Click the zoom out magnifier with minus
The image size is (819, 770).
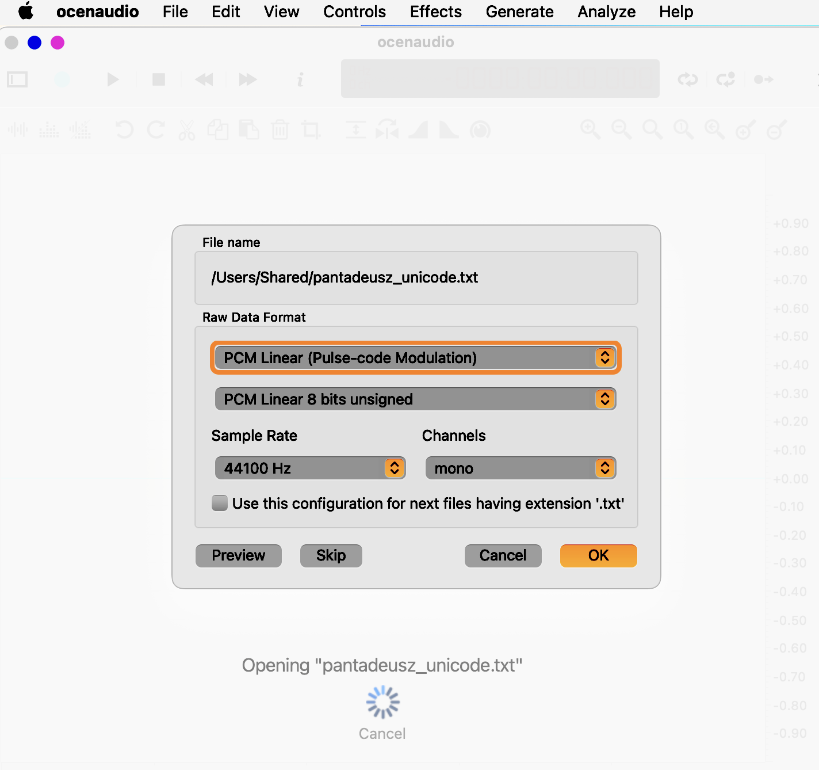[621, 130]
